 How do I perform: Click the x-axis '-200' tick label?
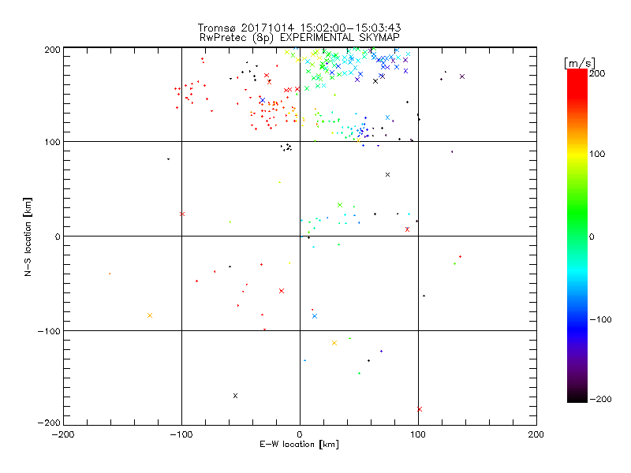click(x=63, y=434)
